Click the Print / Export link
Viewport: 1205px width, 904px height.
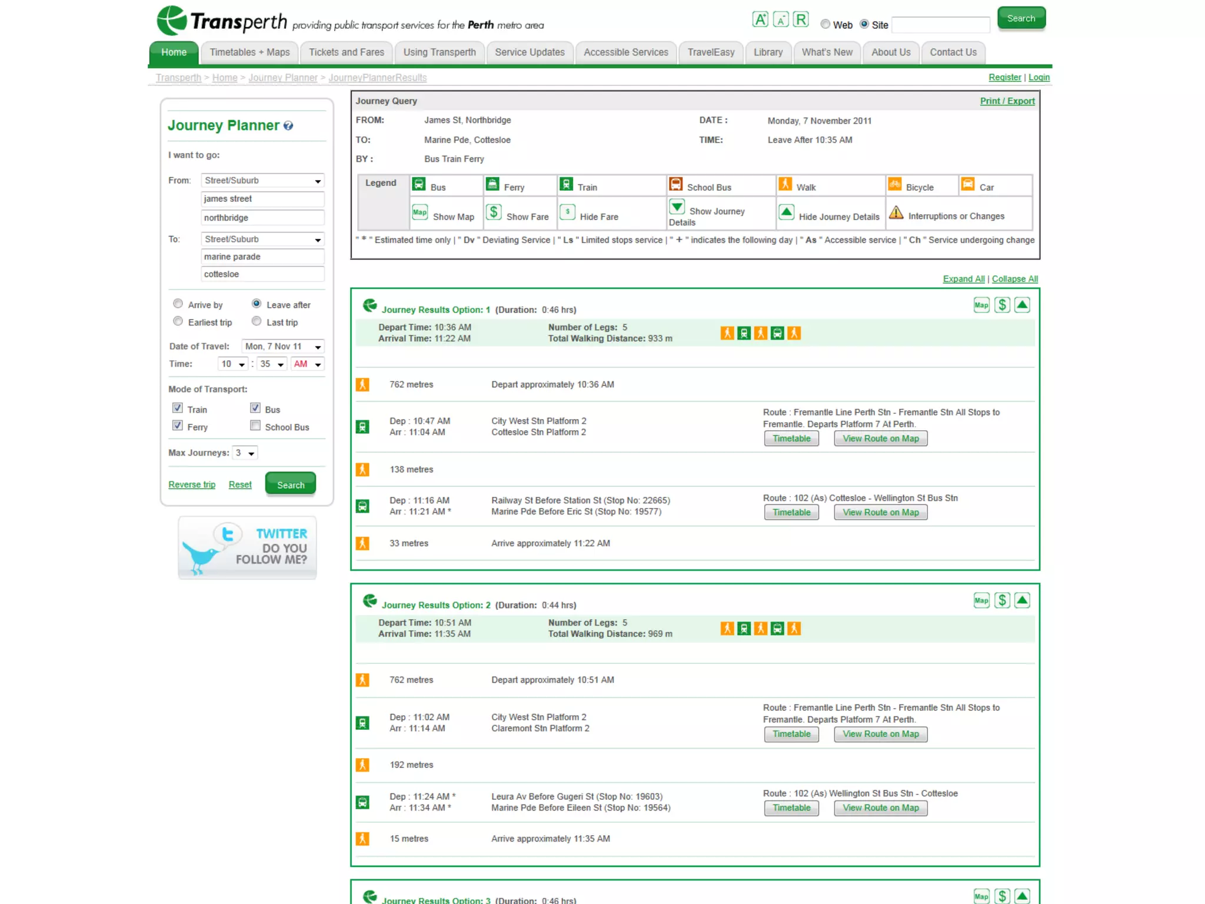(1007, 101)
